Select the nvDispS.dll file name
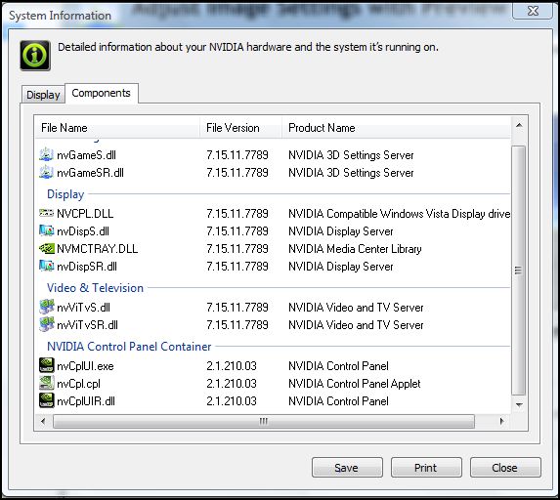Screen dimensions: 560x500 83,231
